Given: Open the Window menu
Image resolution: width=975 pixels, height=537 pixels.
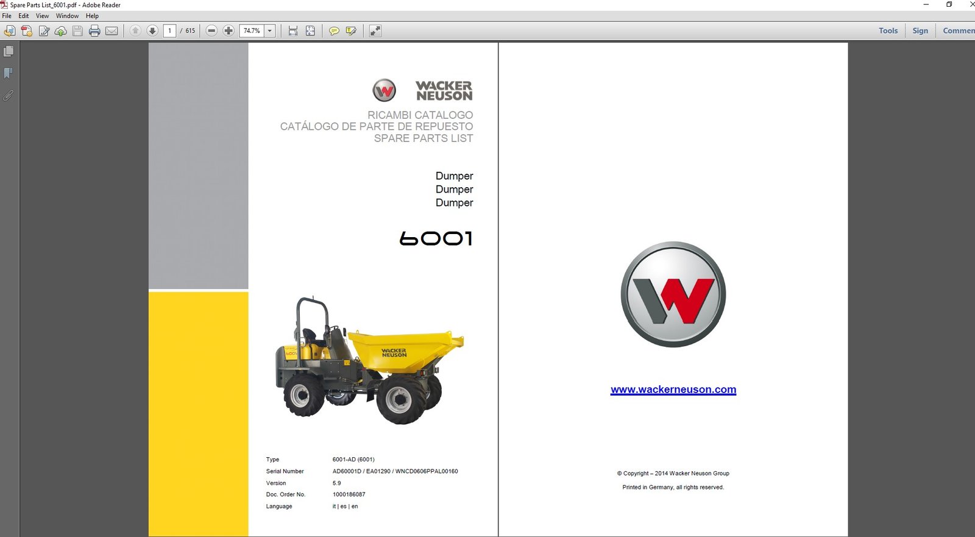Looking at the screenshot, I should 67,16.
